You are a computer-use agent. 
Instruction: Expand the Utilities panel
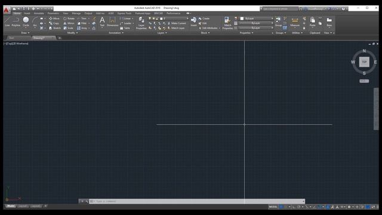(x=297, y=33)
